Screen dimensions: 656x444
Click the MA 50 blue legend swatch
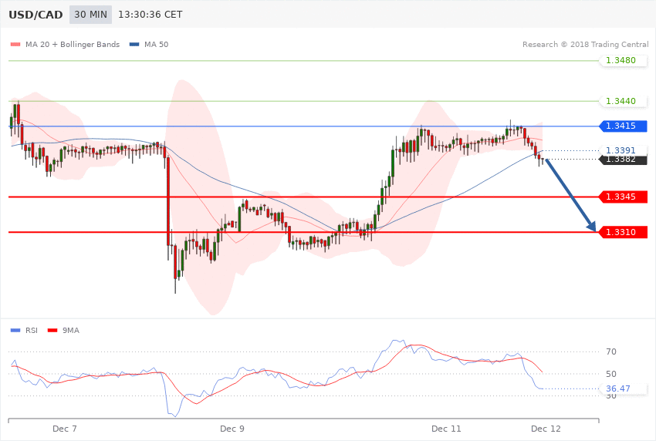pos(134,44)
